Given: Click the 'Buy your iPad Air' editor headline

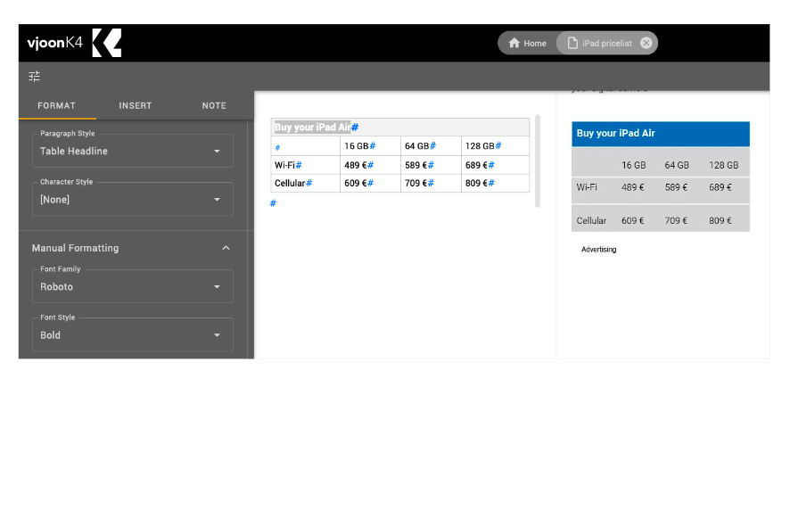Looking at the screenshot, I should click(312, 127).
